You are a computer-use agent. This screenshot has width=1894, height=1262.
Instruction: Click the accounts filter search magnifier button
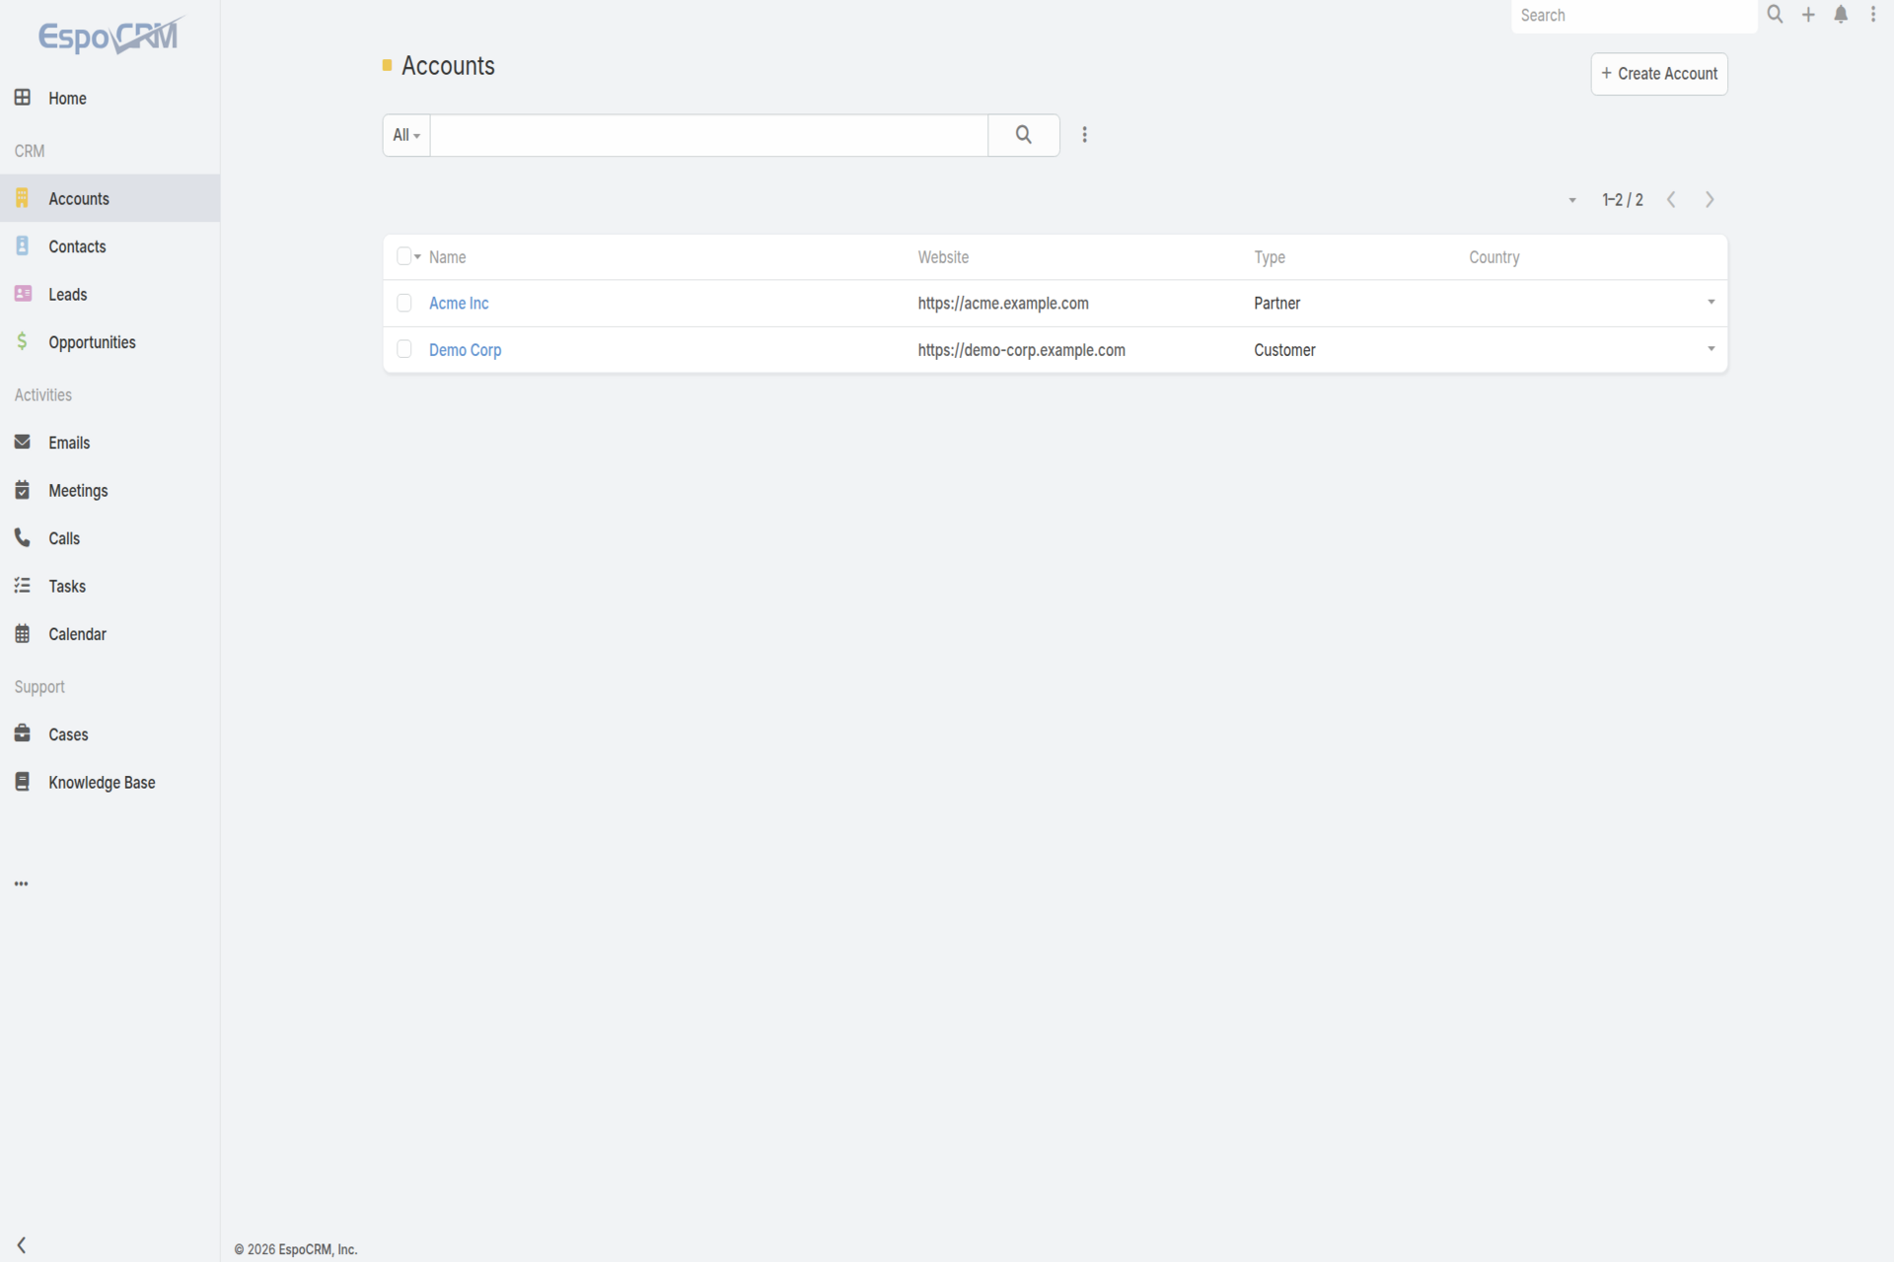click(1023, 135)
